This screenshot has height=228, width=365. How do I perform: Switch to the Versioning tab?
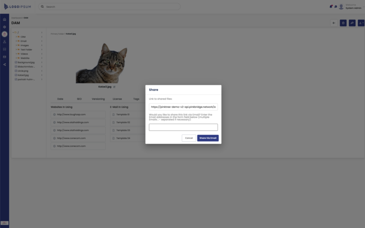(x=98, y=98)
